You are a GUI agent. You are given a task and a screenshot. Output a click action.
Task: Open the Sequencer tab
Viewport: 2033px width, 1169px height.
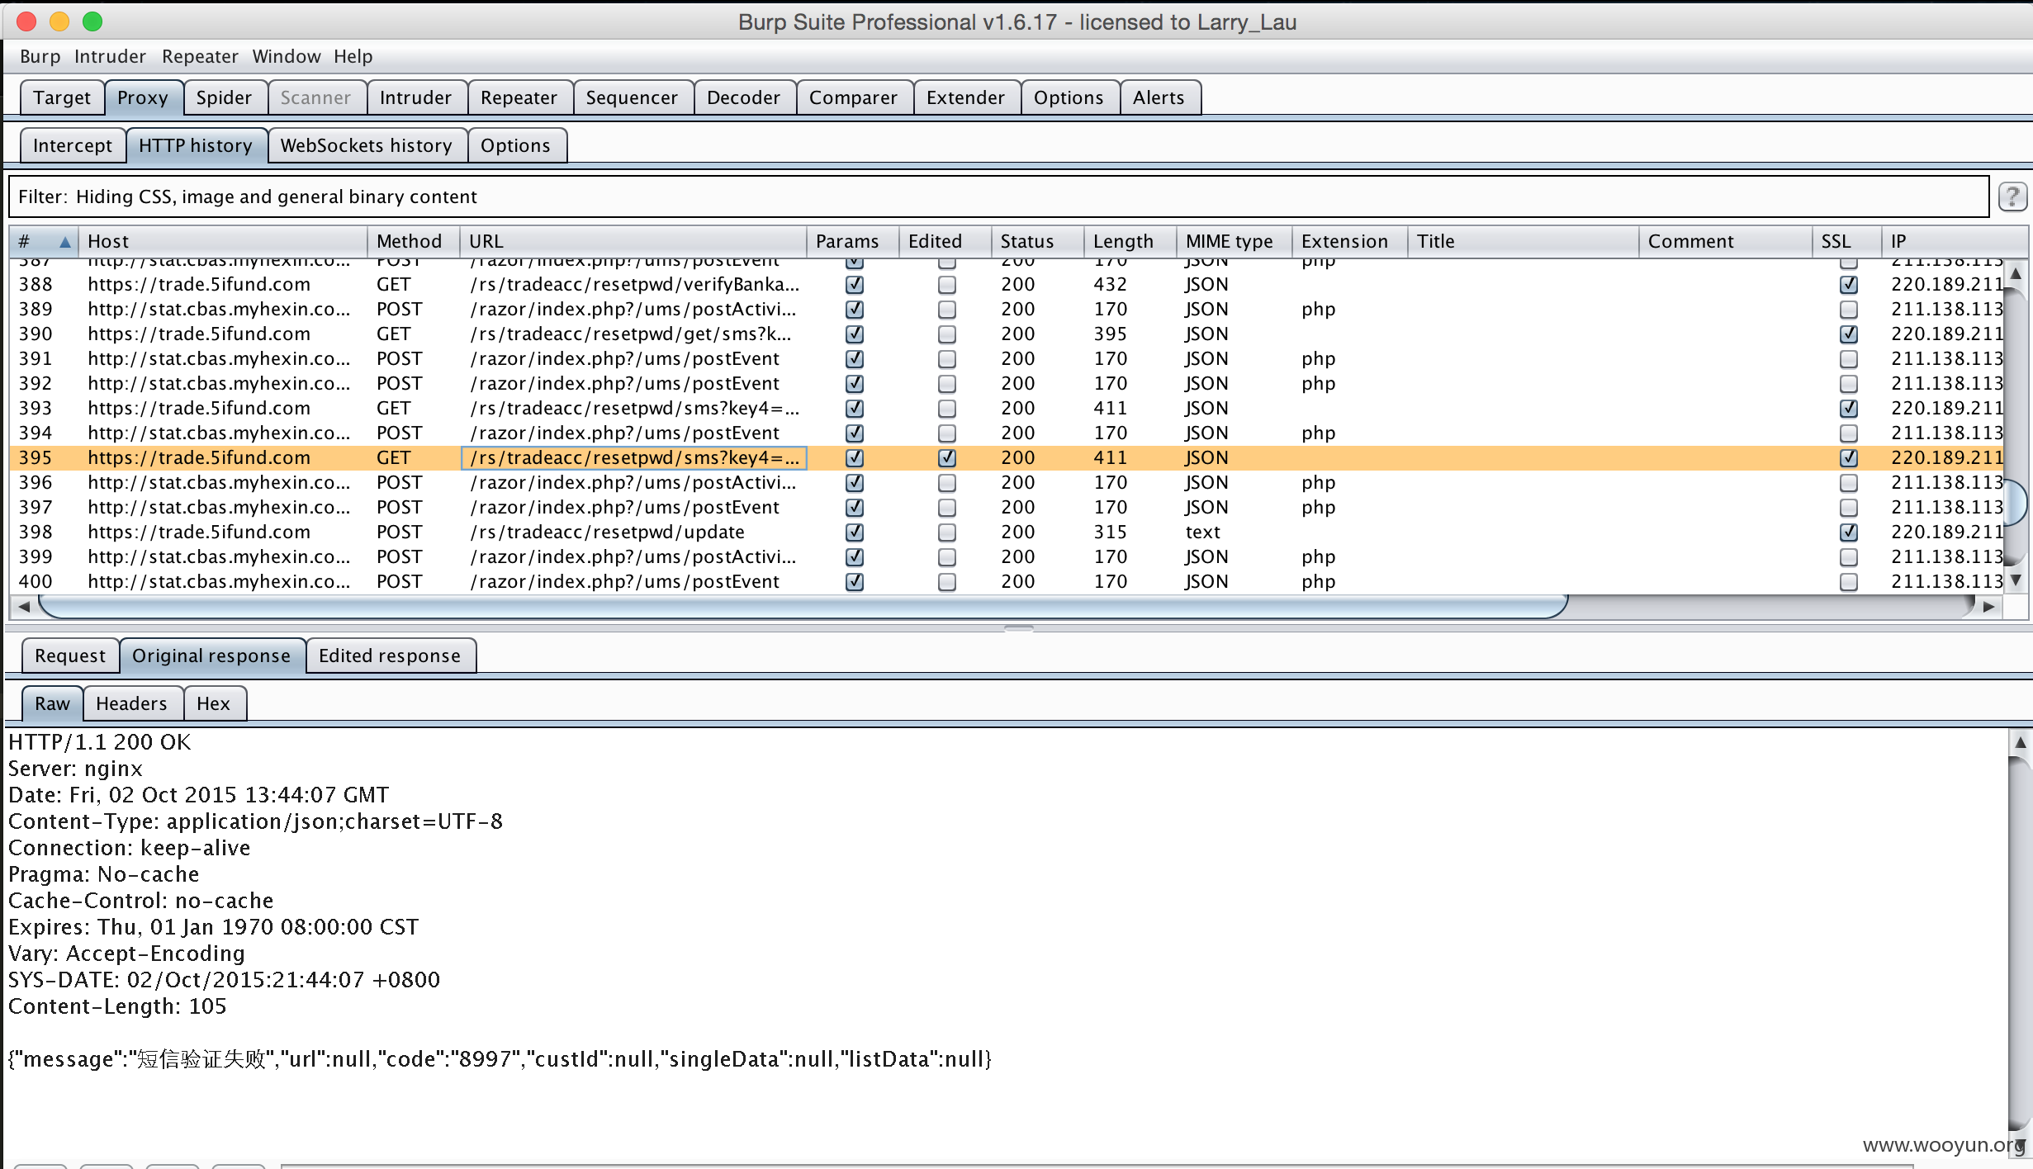632,97
